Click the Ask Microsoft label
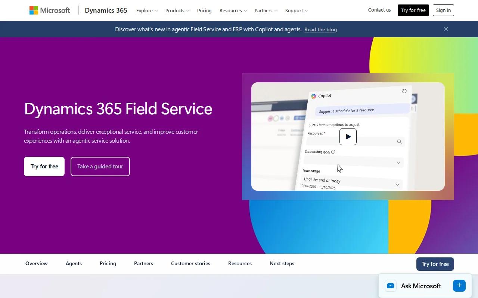The width and height of the screenshot is (478, 298). point(421,286)
